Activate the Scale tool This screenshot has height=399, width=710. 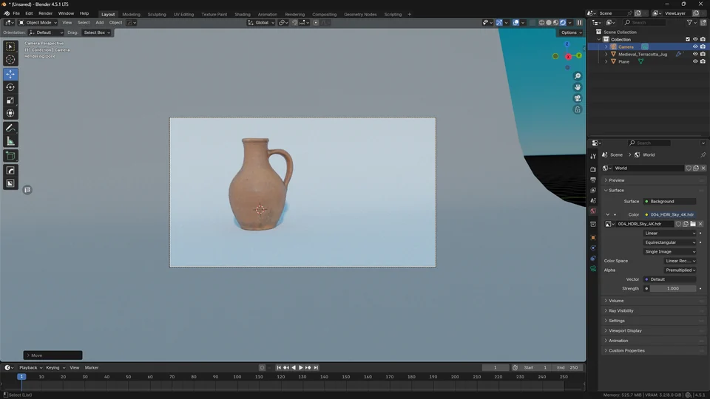(x=10, y=100)
